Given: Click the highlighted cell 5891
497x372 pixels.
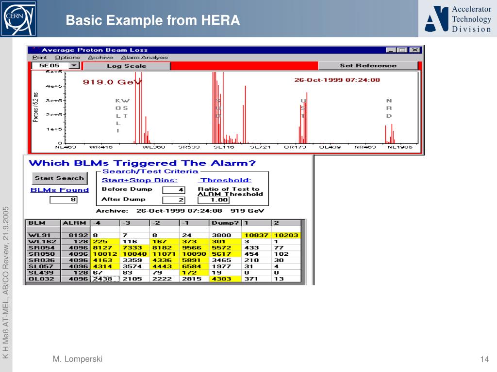Looking at the screenshot, I should [194, 260].
